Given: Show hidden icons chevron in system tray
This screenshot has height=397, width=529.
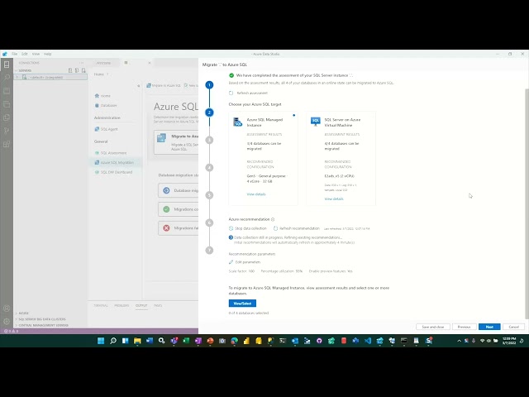Looking at the screenshot, I should point(459,341).
